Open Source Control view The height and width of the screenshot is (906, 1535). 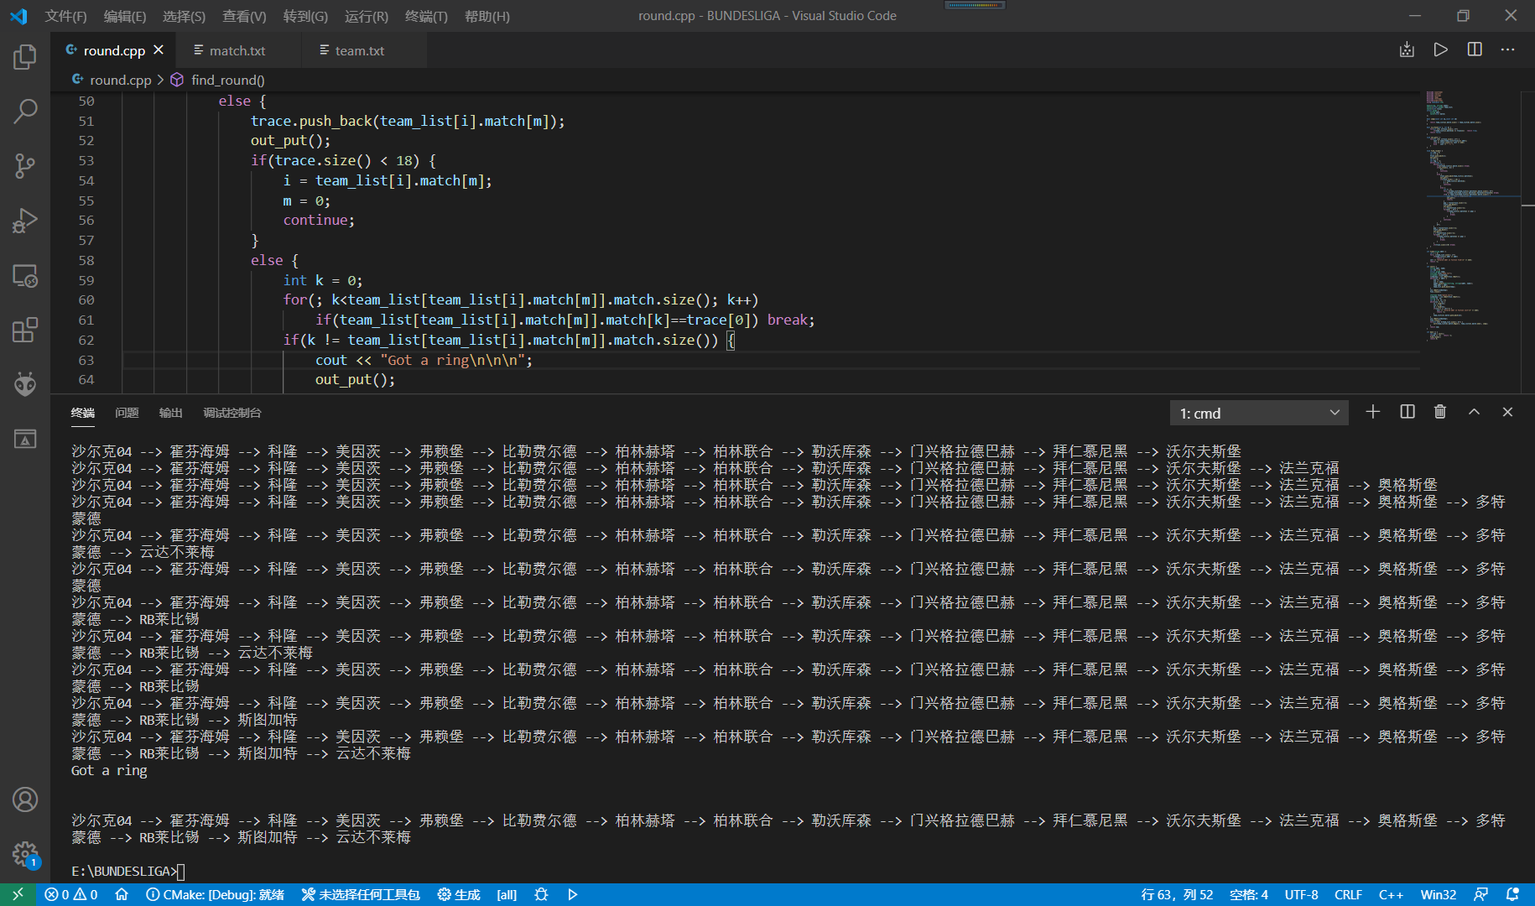(x=25, y=165)
